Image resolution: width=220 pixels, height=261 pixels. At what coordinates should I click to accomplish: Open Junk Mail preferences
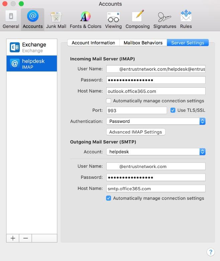tap(56, 20)
